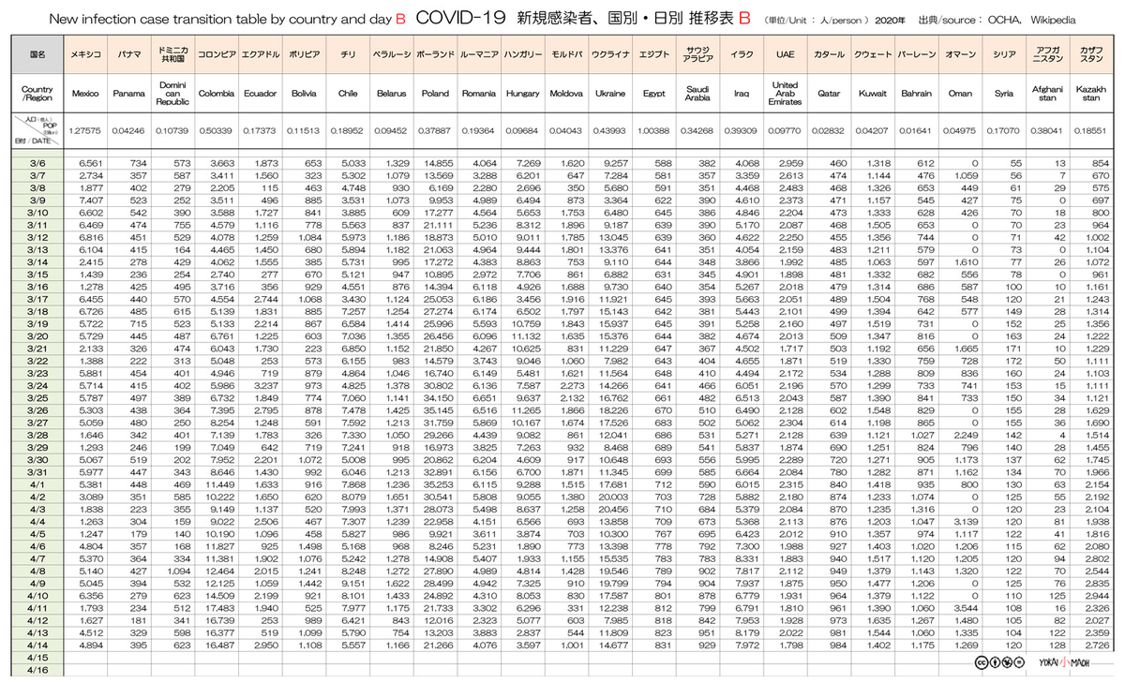This screenshot has width=1125, height=683.
Task: Click Mexico's population value '1.27575'
Action: [x=85, y=129]
